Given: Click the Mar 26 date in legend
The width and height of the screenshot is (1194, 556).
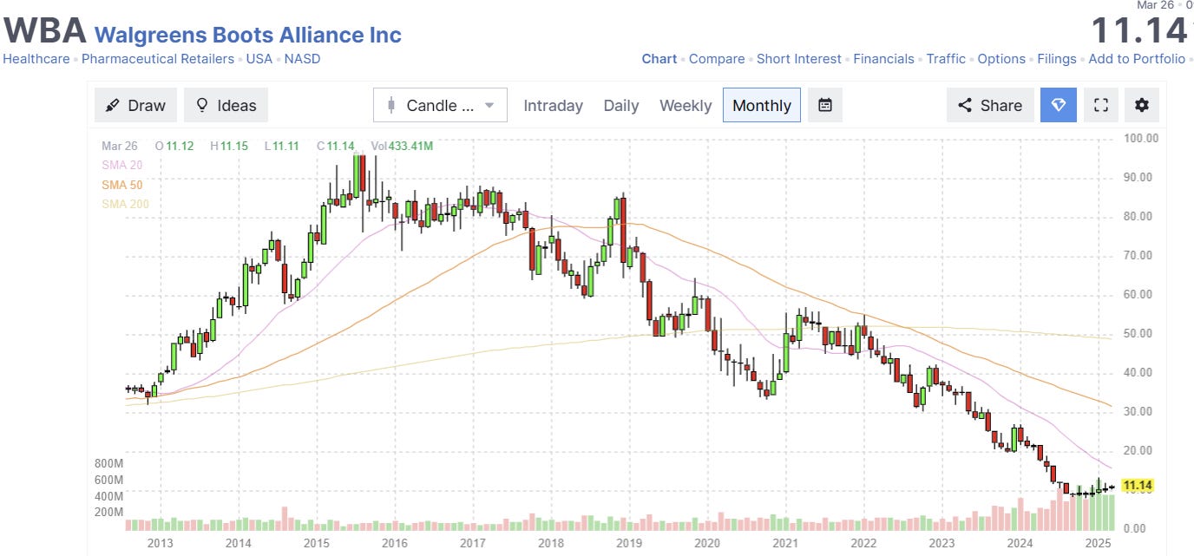Looking at the screenshot, I should (120, 146).
